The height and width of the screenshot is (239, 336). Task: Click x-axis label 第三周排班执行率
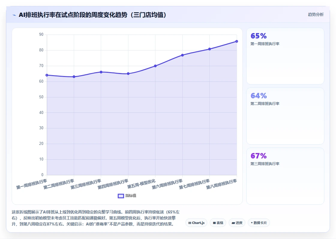pos(86,184)
